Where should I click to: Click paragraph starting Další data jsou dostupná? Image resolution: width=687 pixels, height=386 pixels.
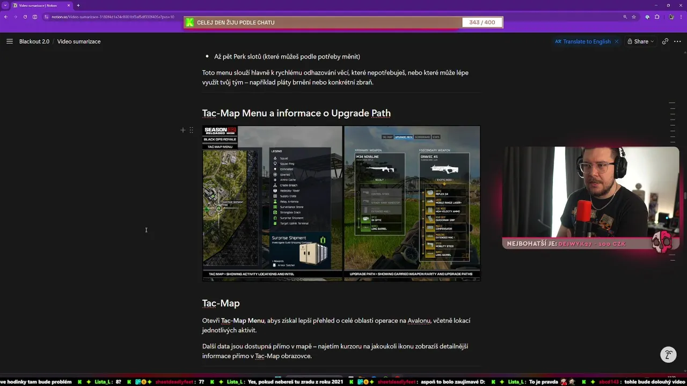pos(335,351)
